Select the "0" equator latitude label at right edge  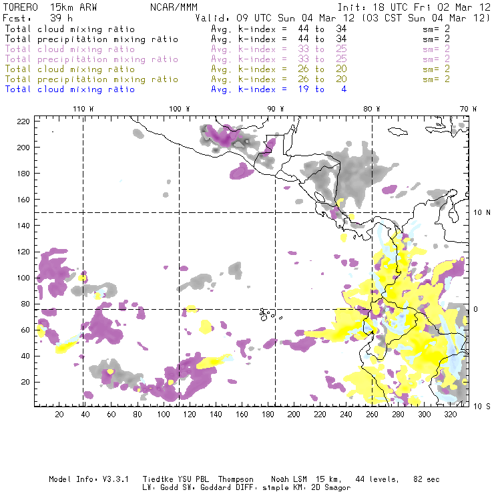click(x=476, y=309)
